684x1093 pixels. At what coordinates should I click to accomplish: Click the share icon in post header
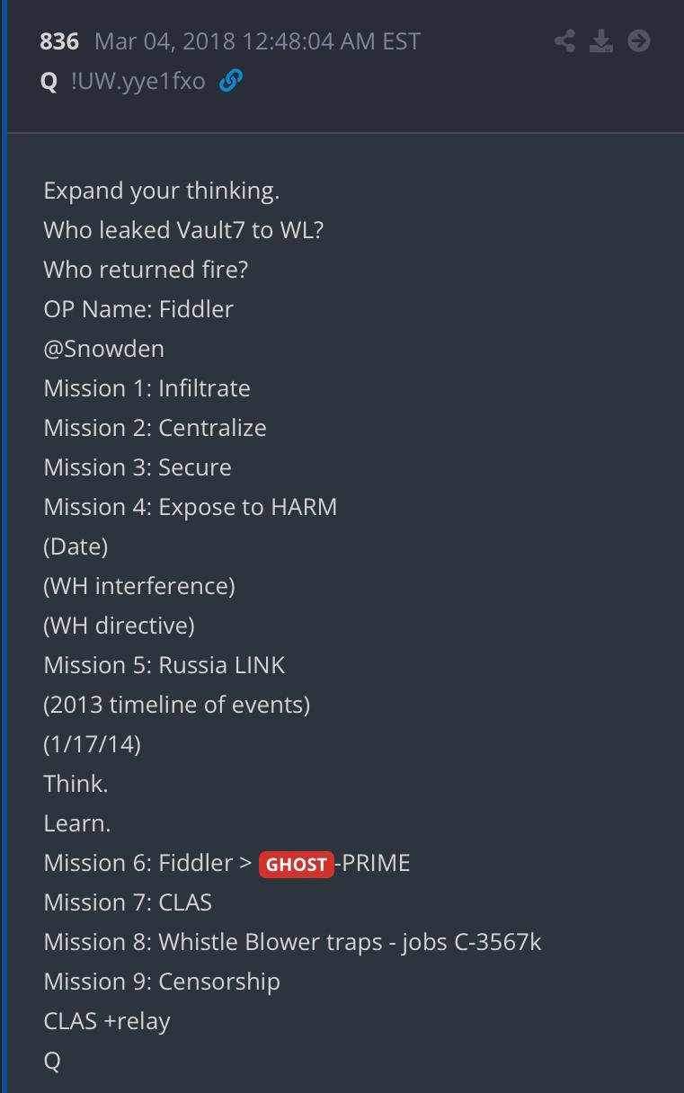click(x=565, y=40)
